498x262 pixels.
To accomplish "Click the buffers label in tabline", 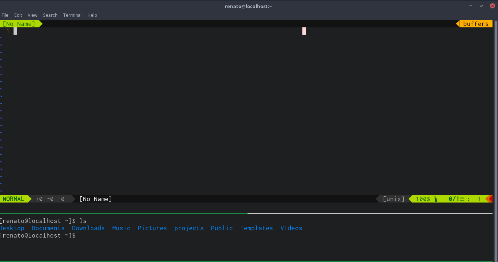I will [x=476, y=24].
